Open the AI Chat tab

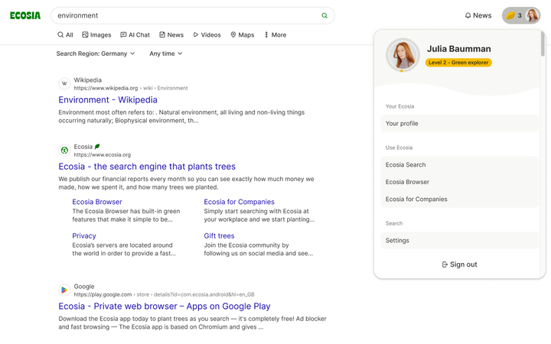135,34
